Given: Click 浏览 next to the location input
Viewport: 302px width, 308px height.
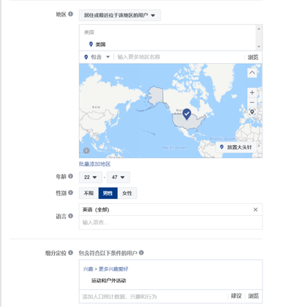Looking at the screenshot, I should click(x=253, y=57).
